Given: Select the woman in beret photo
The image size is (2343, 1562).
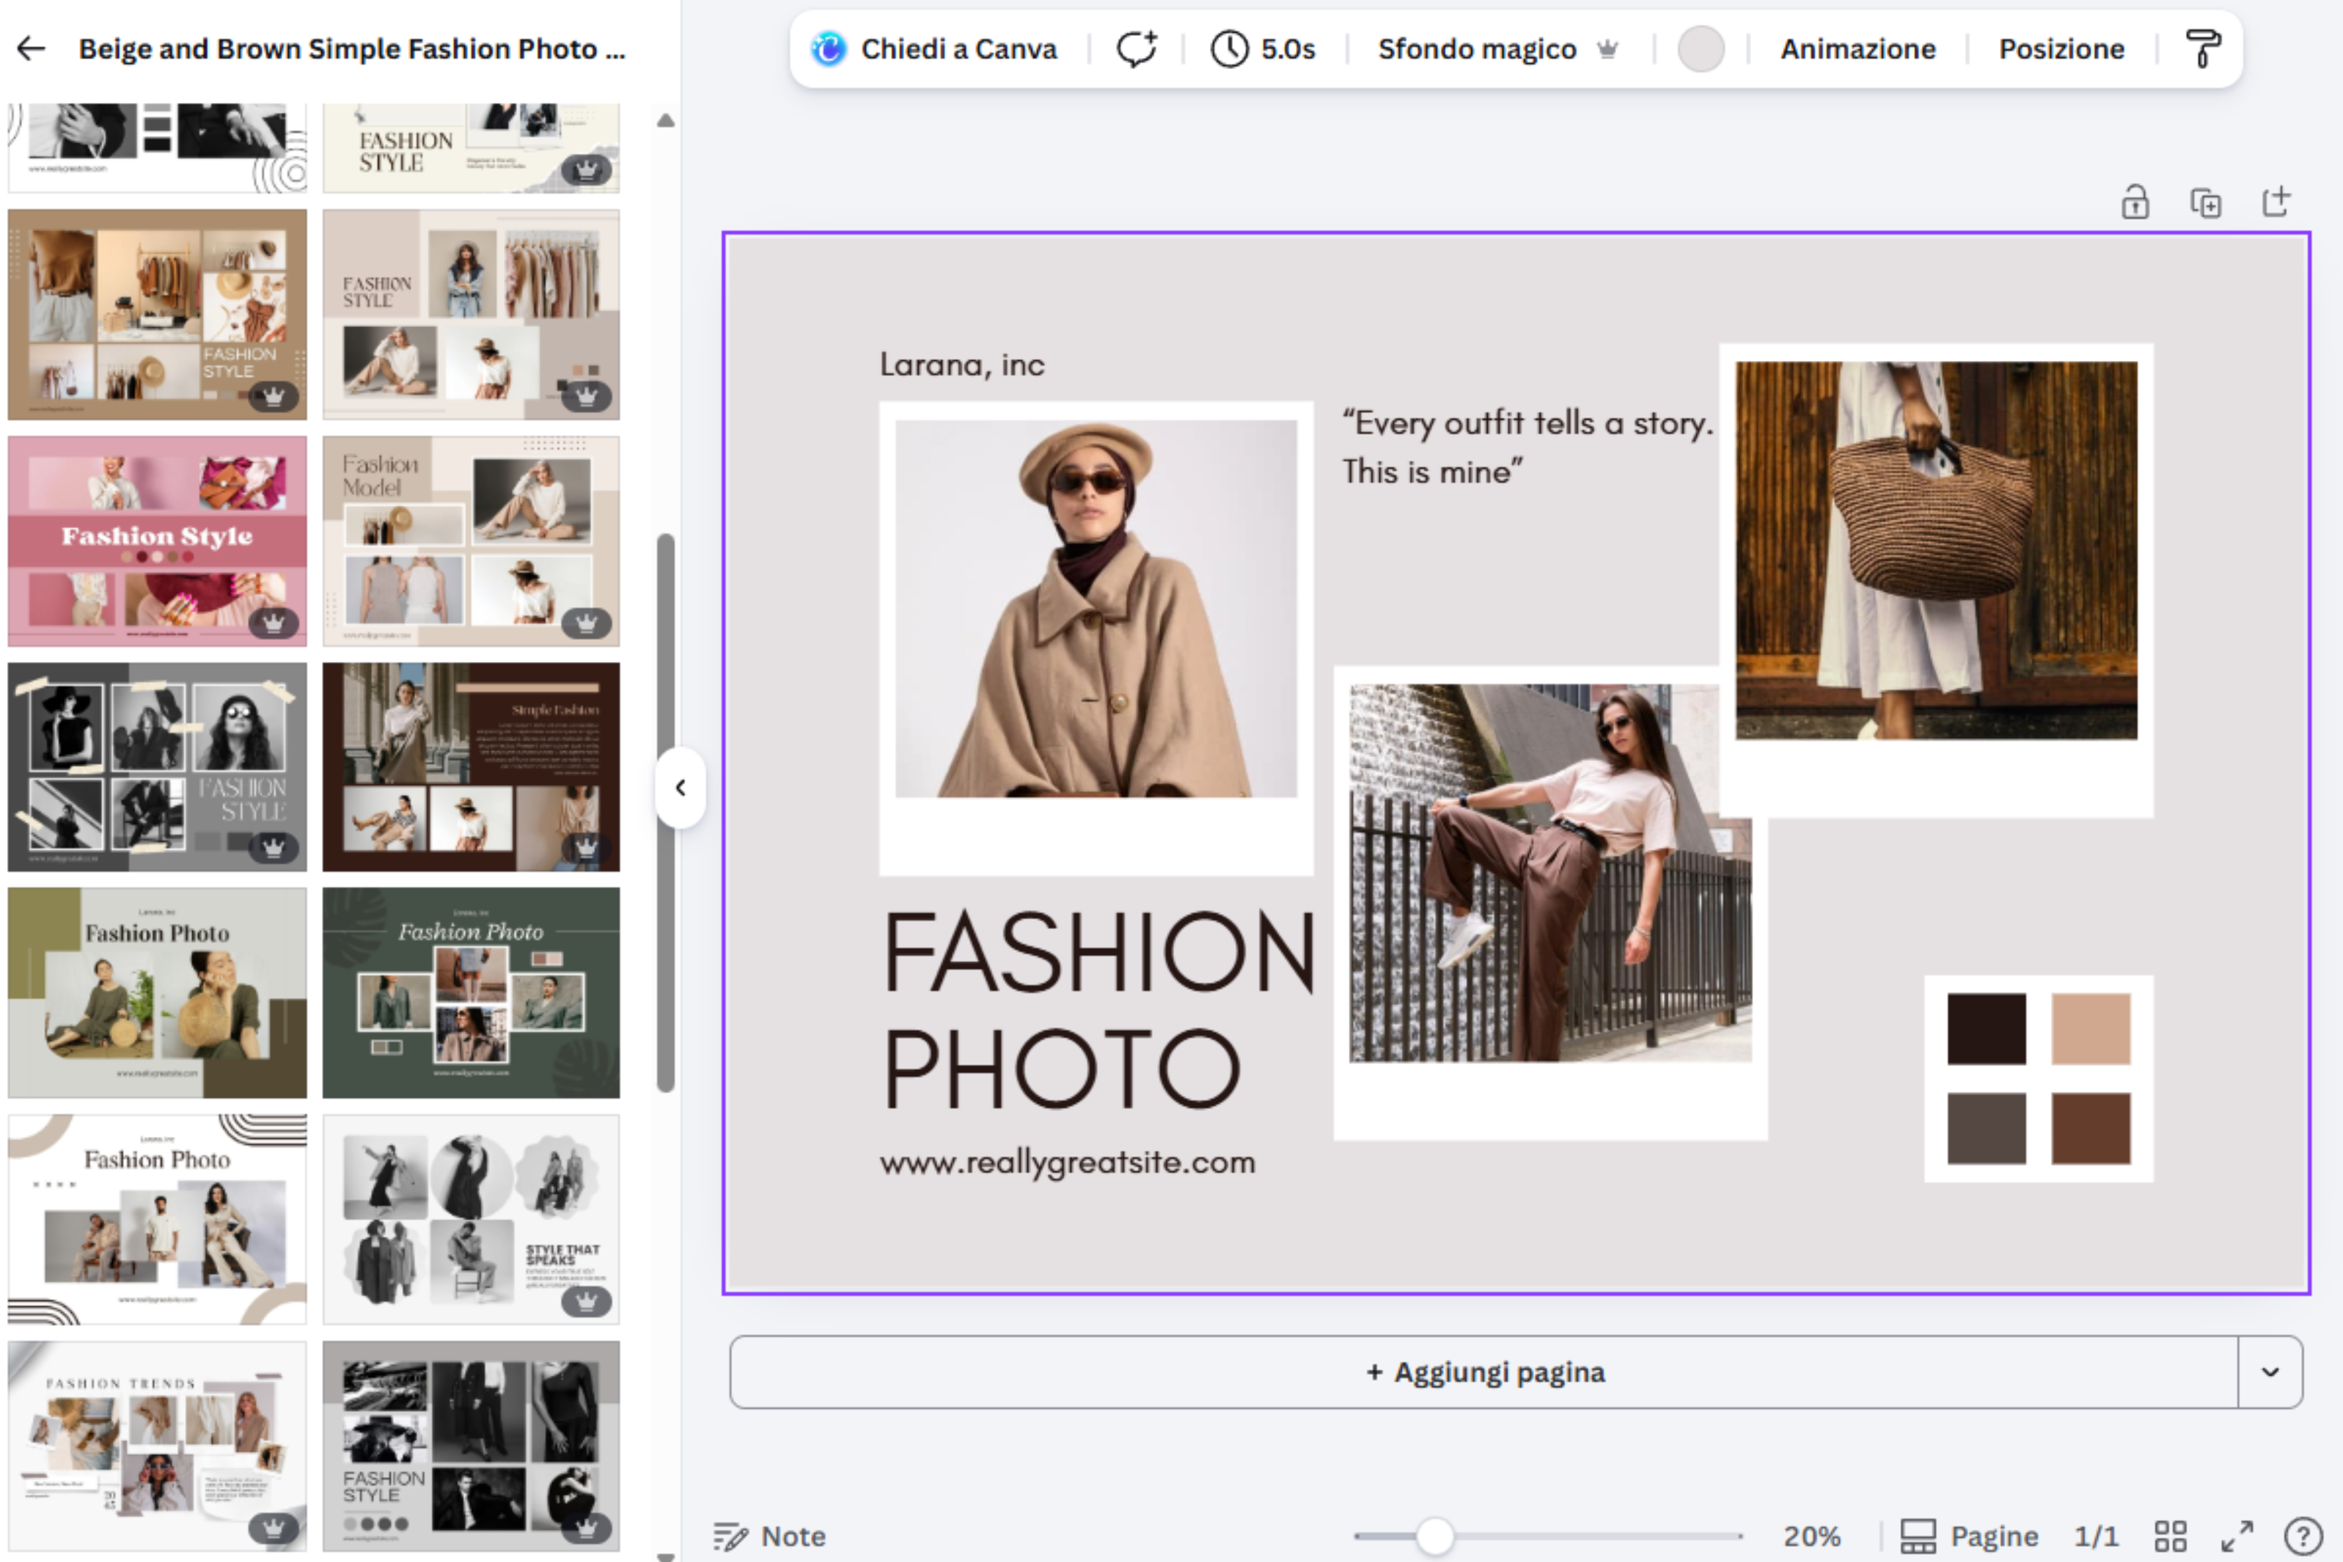Looking at the screenshot, I should click(x=1096, y=608).
